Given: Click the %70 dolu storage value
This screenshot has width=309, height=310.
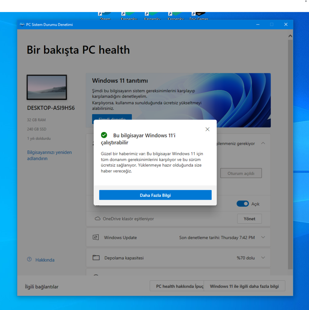Looking at the screenshot, I should pyautogui.click(x=246, y=258).
